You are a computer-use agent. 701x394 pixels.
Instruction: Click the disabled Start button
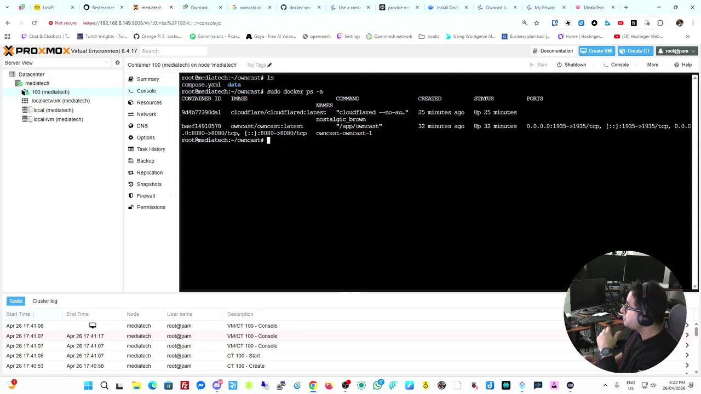coord(538,65)
